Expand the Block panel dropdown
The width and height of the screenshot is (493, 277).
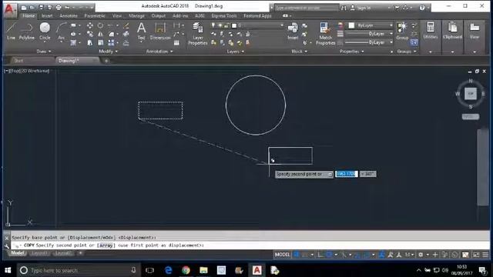[299, 52]
